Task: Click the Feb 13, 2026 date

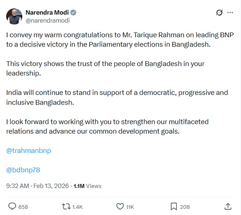Action: click(52, 186)
